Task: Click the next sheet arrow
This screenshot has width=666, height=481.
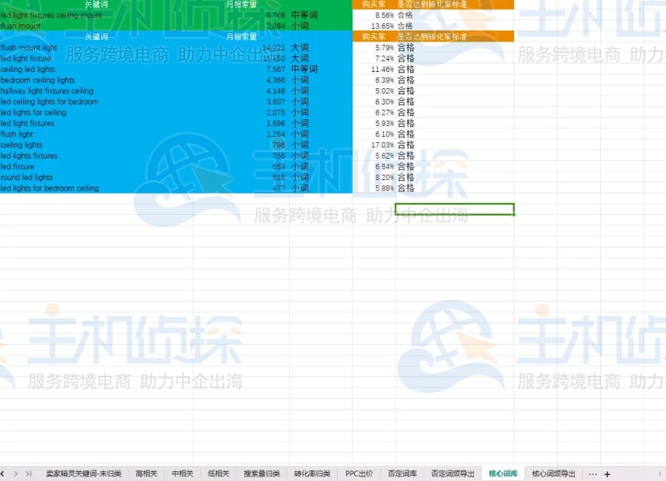Action: pos(16,474)
